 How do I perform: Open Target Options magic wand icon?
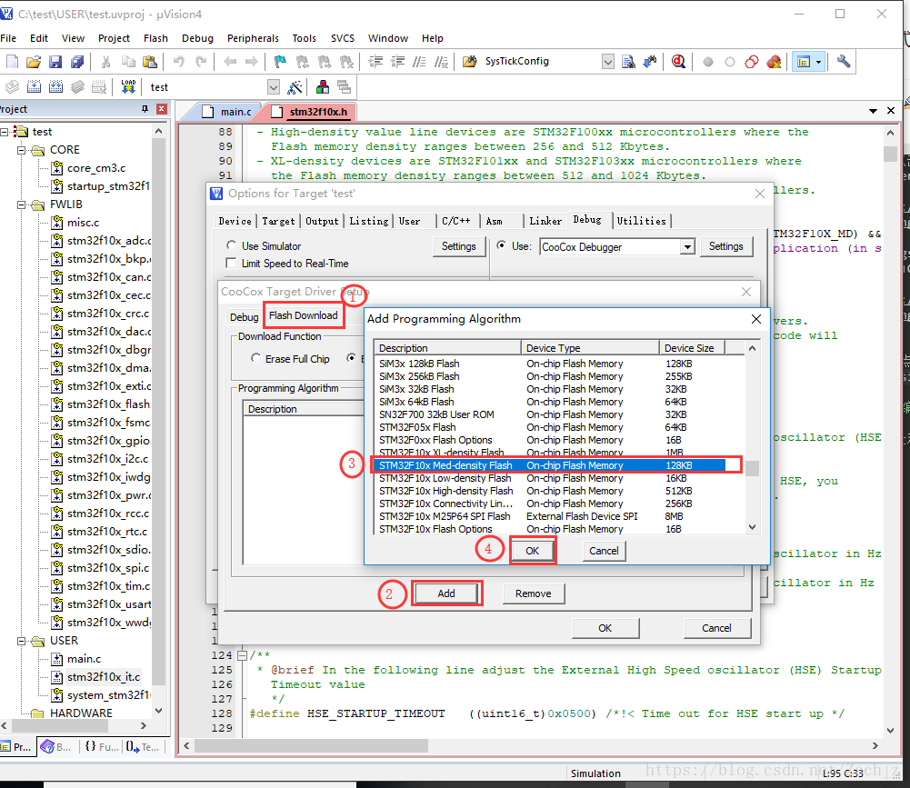pyautogui.click(x=295, y=87)
